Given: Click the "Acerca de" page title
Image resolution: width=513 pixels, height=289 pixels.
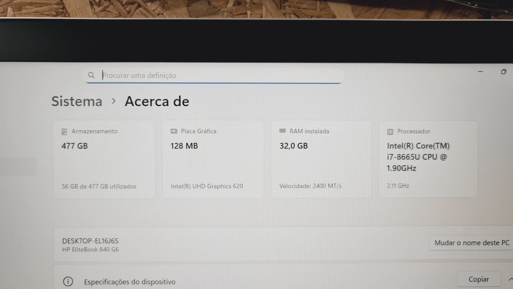Looking at the screenshot, I should [x=157, y=101].
